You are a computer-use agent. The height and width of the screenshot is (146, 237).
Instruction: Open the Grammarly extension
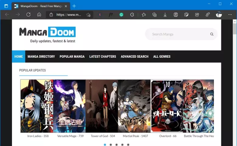pos(121,15)
